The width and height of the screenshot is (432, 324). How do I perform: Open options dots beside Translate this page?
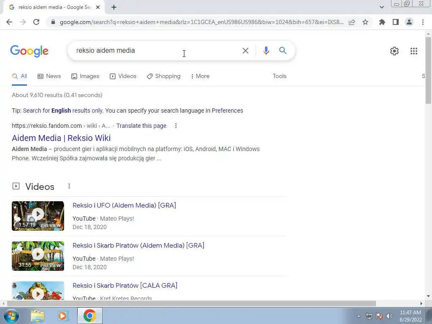click(176, 126)
